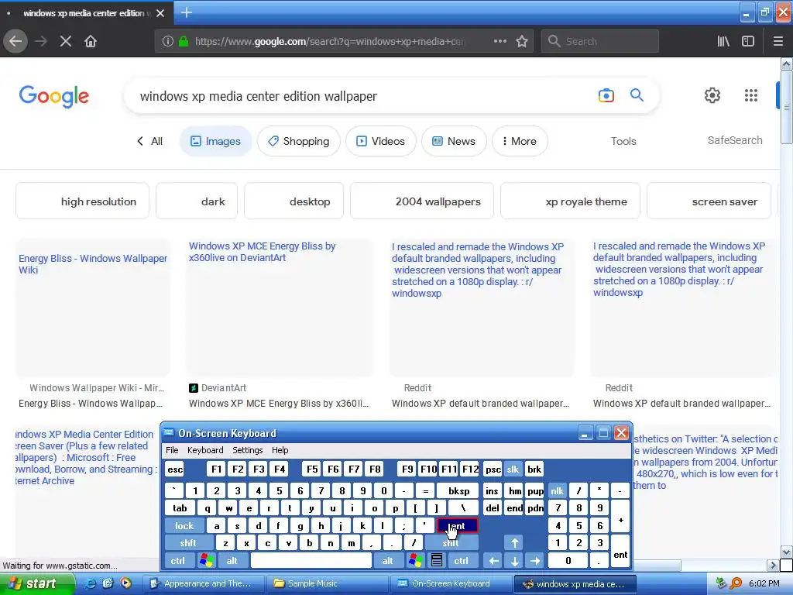Switch to News results
This screenshot has height=595, width=793.
[454, 141]
